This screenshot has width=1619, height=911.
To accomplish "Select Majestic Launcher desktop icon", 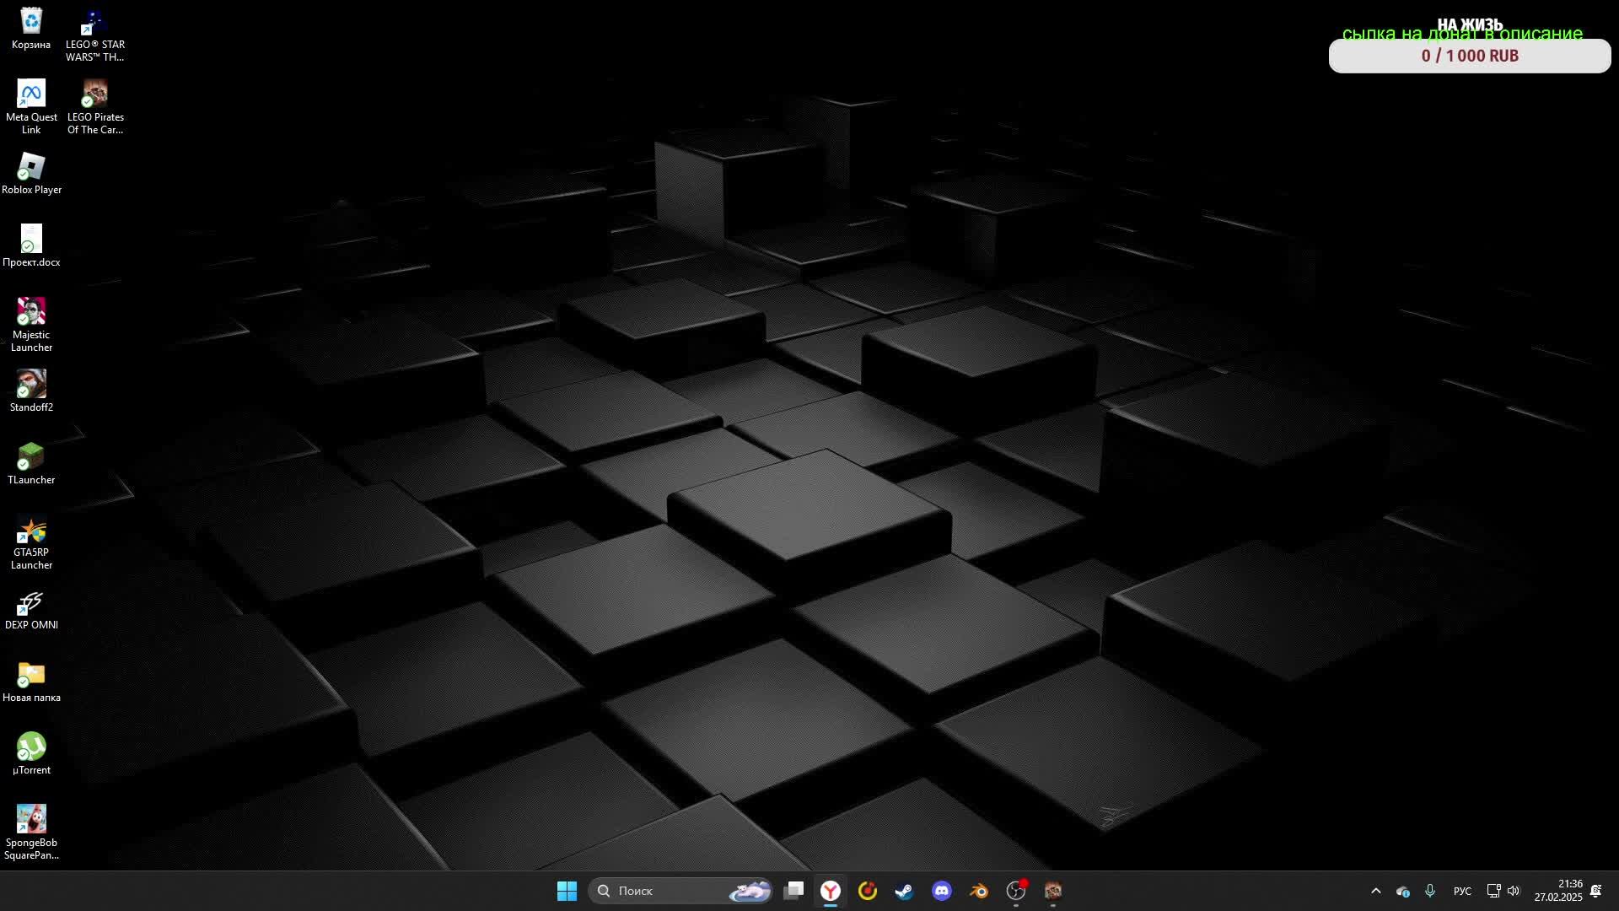I will point(31,324).
